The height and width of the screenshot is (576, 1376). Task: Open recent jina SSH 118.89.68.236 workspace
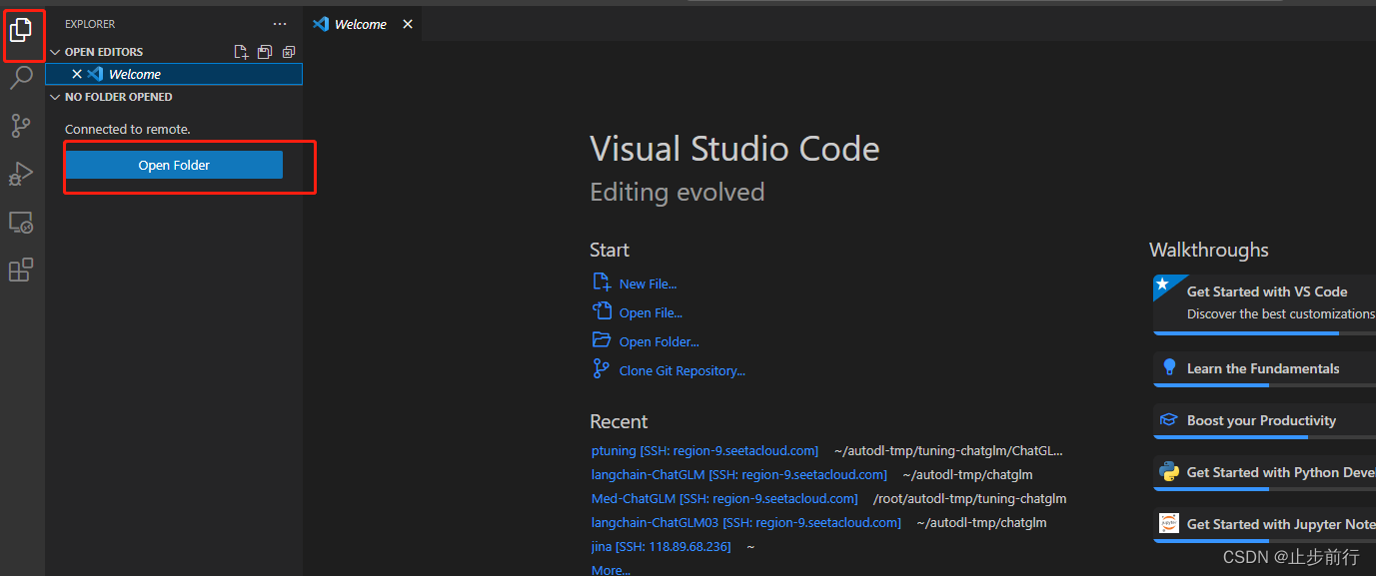(662, 547)
